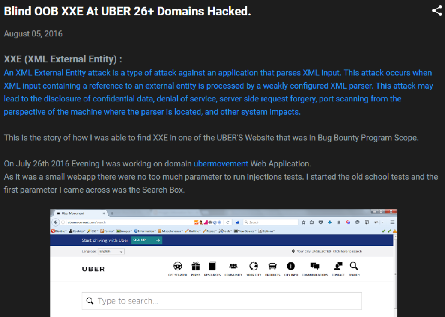Click the home icon in the embedded browser toolbar

point(339,222)
